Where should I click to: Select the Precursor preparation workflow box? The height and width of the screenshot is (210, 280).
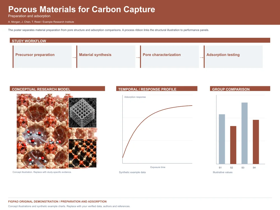42,57
